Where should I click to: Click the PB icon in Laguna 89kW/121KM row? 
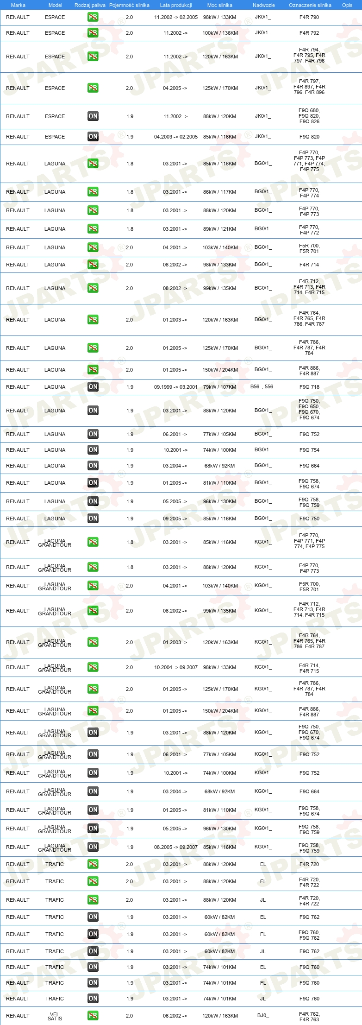[x=93, y=229]
